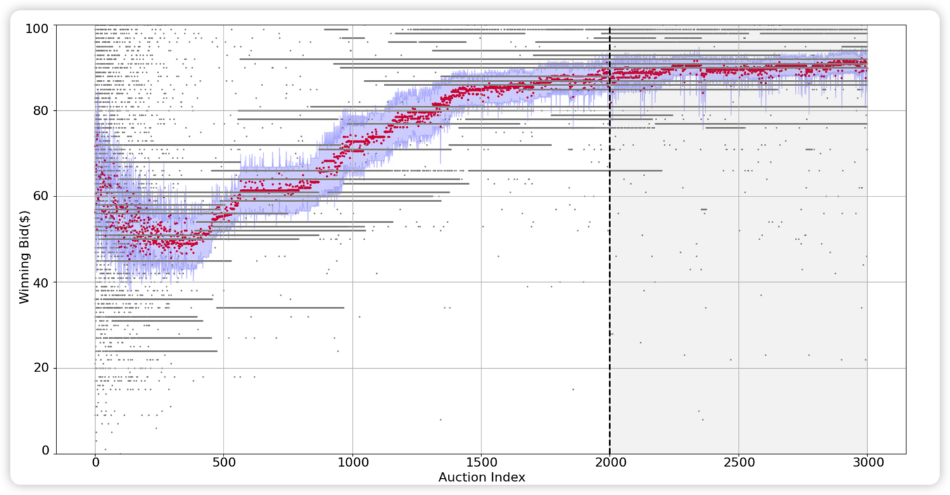Select the 80 y-axis tick label
950x495 pixels.
42,110
